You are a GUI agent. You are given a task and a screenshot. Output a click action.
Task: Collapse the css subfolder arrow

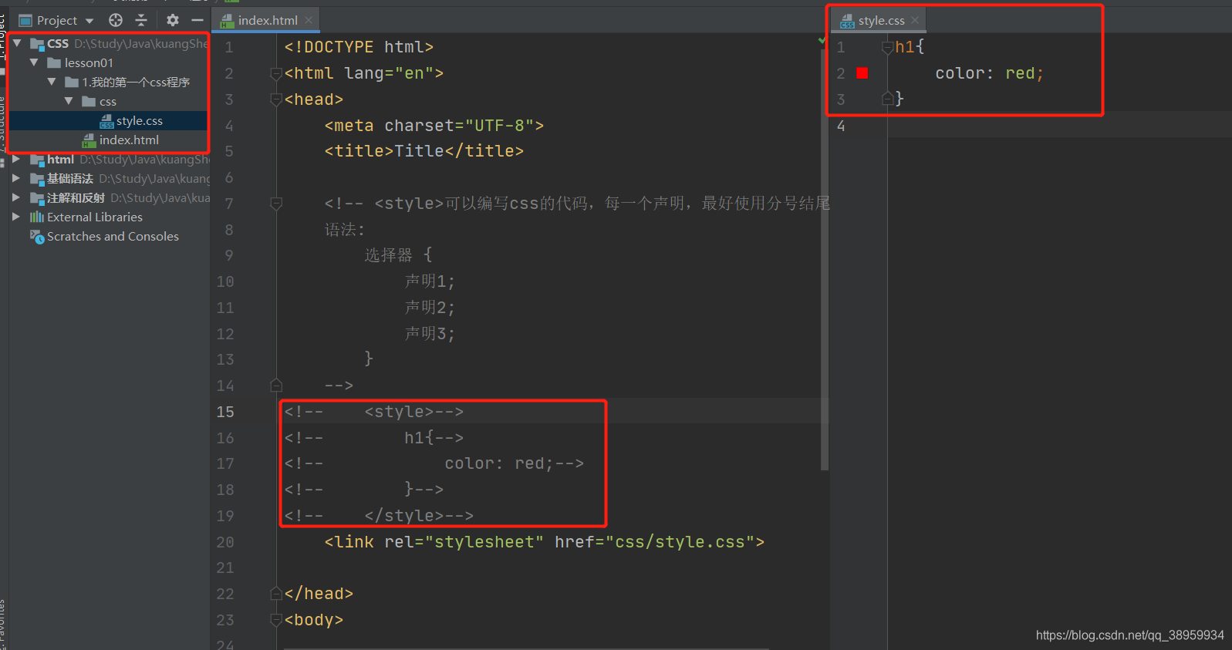(x=69, y=102)
